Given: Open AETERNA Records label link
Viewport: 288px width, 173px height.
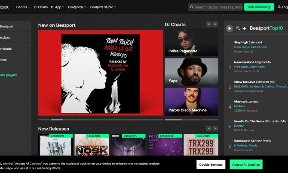Looking at the screenshot, I should [246, 111].
